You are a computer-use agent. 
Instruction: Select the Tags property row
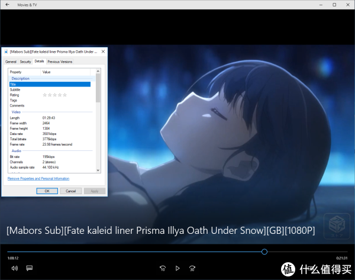click(x=50, y=100)
